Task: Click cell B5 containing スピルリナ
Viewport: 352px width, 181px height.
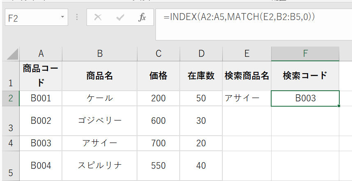Action: point(100,166)
